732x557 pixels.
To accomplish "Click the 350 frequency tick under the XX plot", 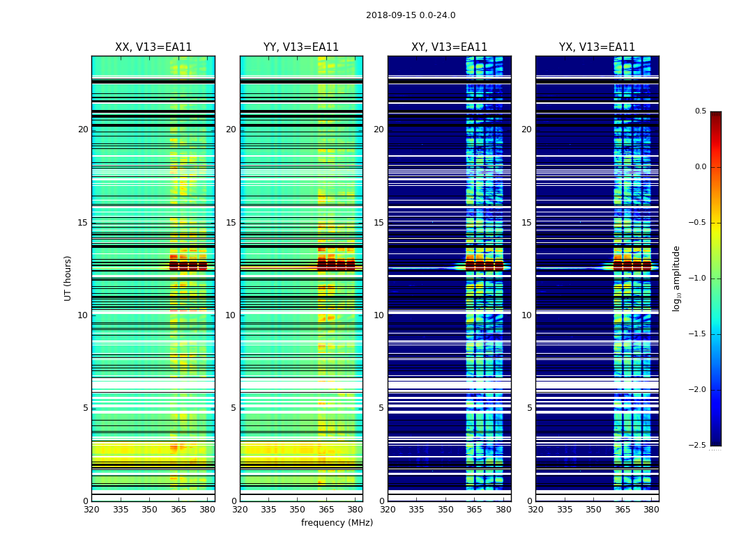I will pyautogui.click(x=149, y=509).
